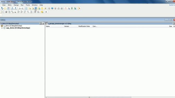Click the Switch U... link at top right

[x=172, y=5]
